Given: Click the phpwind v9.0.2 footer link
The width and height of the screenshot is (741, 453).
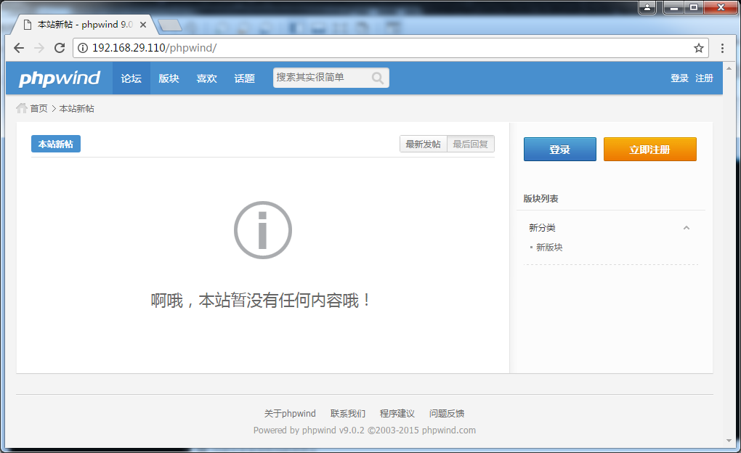Looking at the screenshot, I should click(x=333, y=430).
